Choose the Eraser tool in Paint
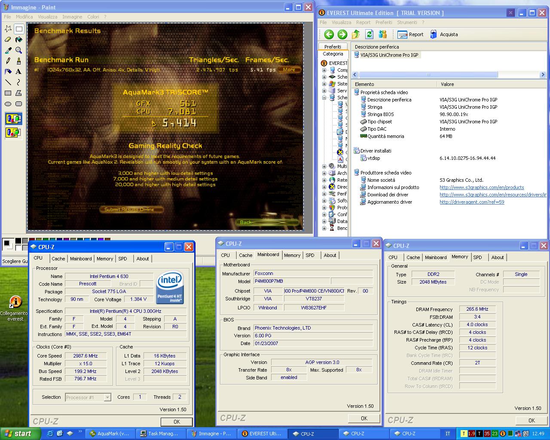The image size is (550, 440). tap(8, 40)
